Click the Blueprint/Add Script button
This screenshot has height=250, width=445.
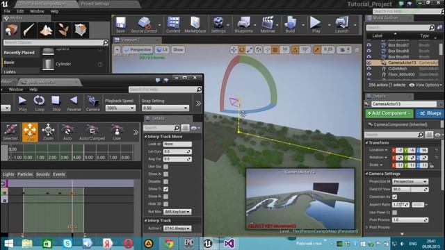[430, 113]
